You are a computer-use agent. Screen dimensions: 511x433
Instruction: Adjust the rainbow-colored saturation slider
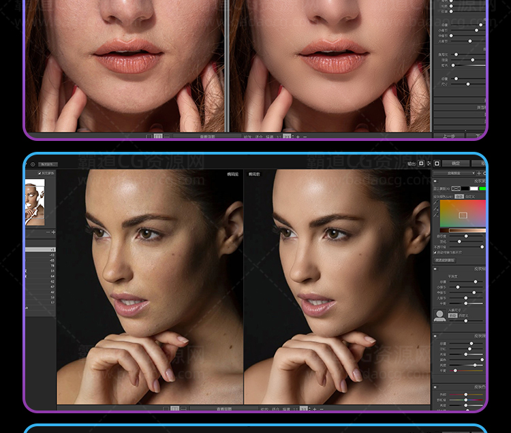[x=466, y=400]
